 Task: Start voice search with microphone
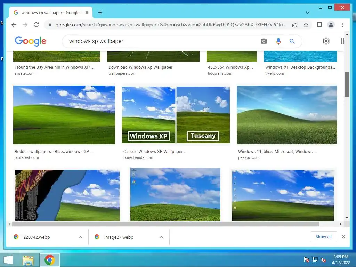click(278, 41)
